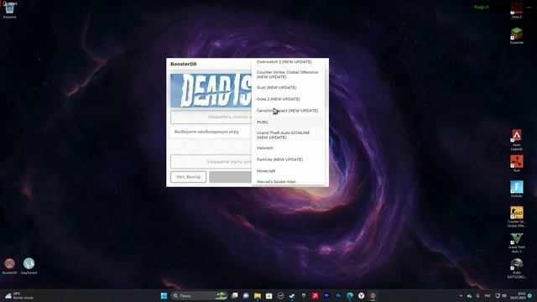Select Marvel's Spider-Man from the list
Screen dimensions: 537x302
(x=288, y=182)
